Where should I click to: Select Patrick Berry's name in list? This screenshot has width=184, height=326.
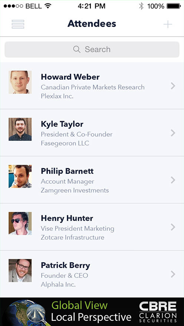(x=65, y=266)
